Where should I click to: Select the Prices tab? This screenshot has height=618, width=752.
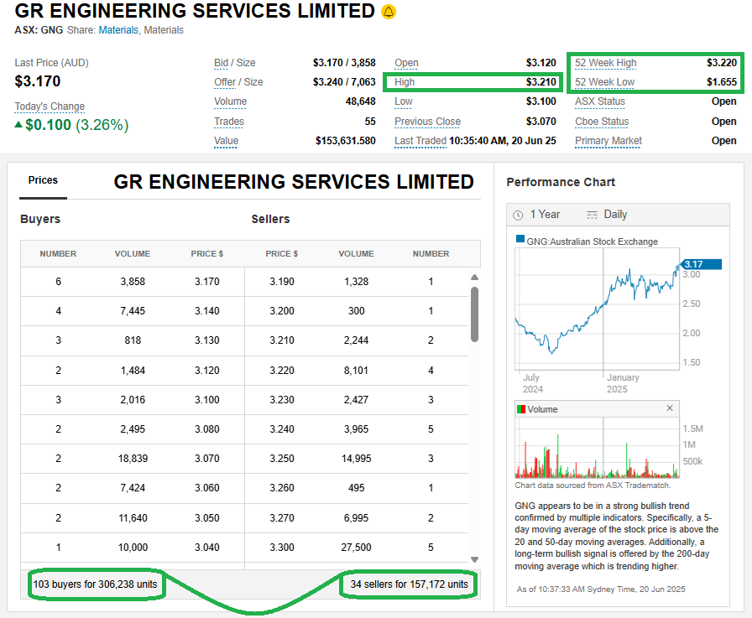click(43, 180)
